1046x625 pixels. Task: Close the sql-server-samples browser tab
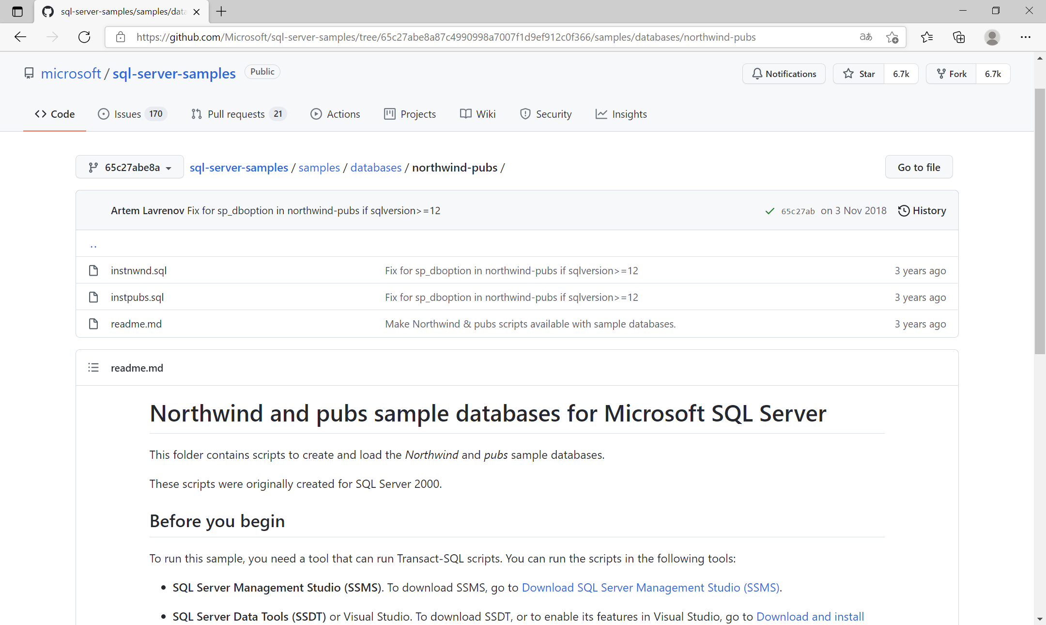click(197, 12)
